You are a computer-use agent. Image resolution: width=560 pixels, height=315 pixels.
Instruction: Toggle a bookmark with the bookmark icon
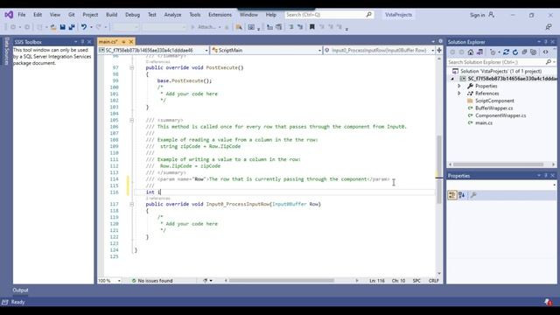pyautogui.click(x=311, y=27)
